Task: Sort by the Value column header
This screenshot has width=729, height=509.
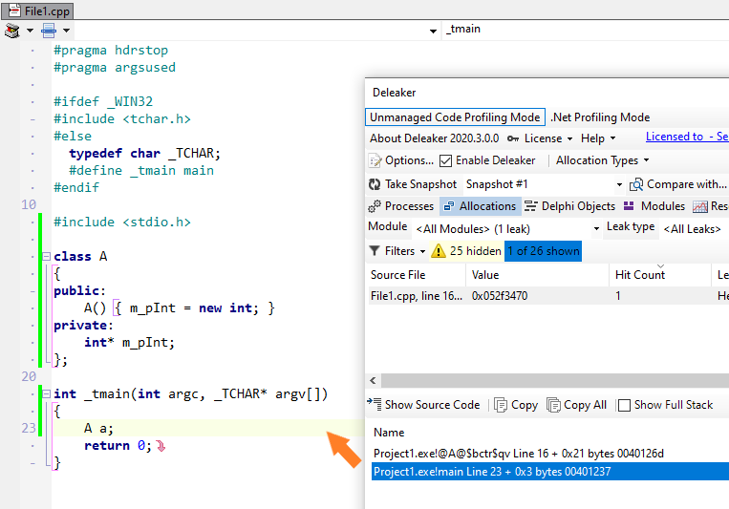Action: click(538, 275)
